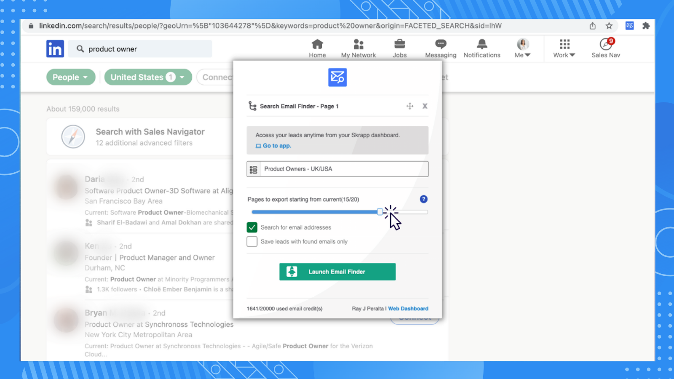Click the pages to export slider handle

tap(380, 212)
